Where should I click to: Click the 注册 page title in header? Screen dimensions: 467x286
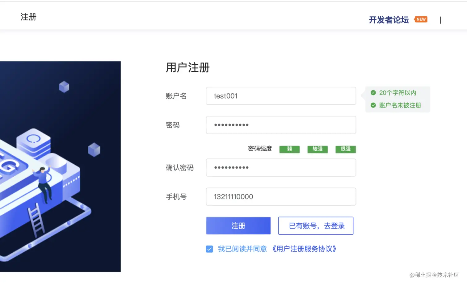pos(28,17)
